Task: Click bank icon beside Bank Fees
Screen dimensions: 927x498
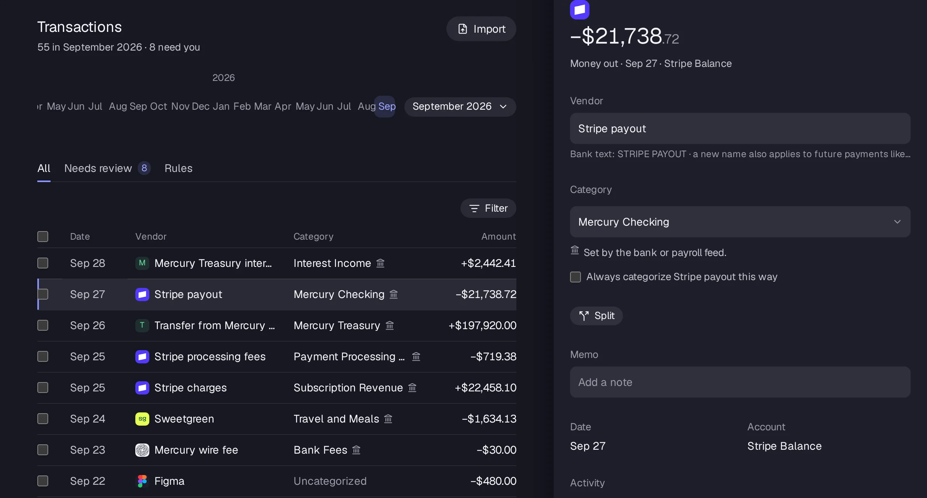Action: [x=356, y=450]
